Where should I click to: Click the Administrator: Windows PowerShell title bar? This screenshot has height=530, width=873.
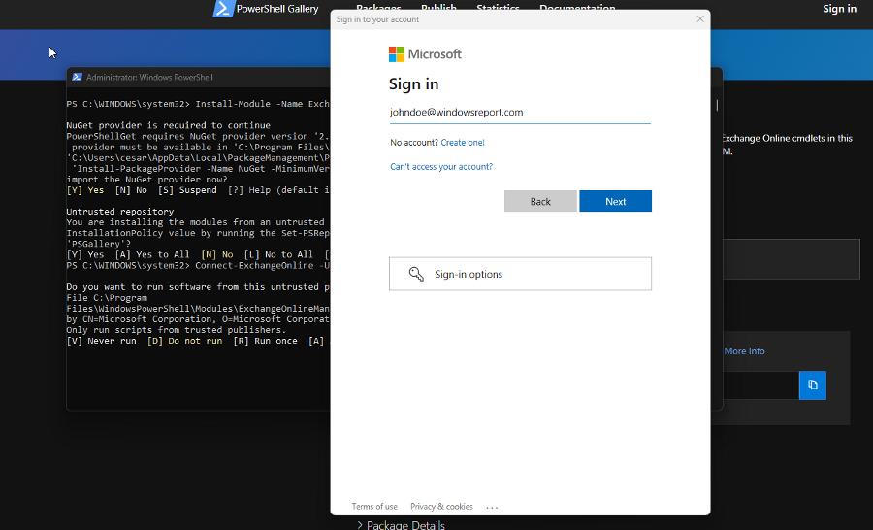pyautogui.click(x=198, y=77)
